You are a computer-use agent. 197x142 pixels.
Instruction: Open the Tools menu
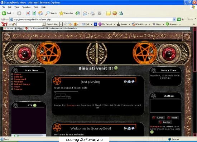click(x=36, y=7)
